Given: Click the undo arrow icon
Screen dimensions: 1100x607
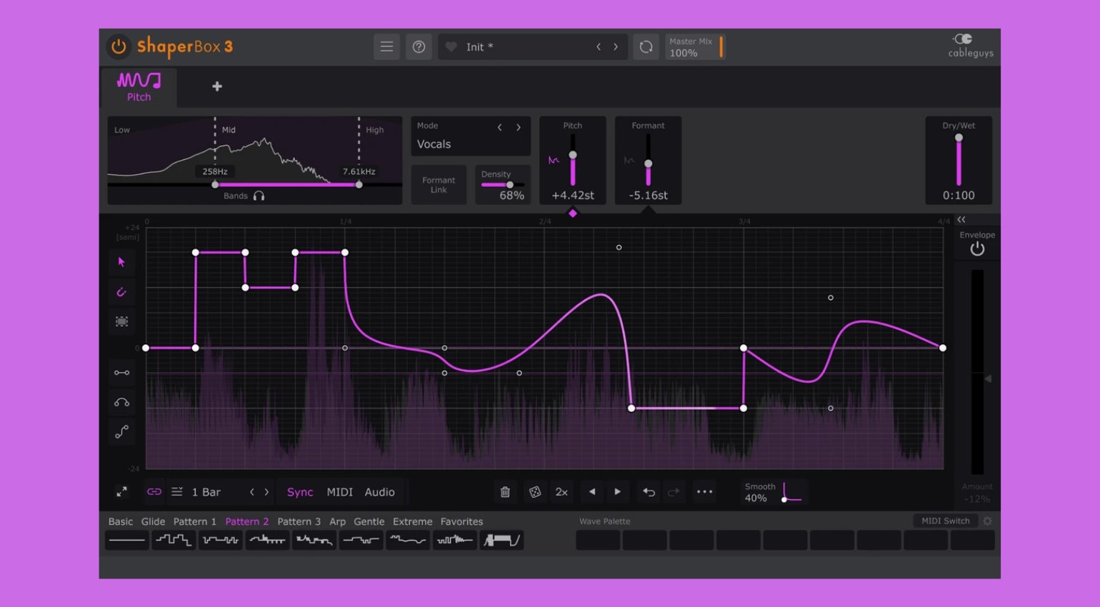Looking at the screenshot, I should pos(649,492).
